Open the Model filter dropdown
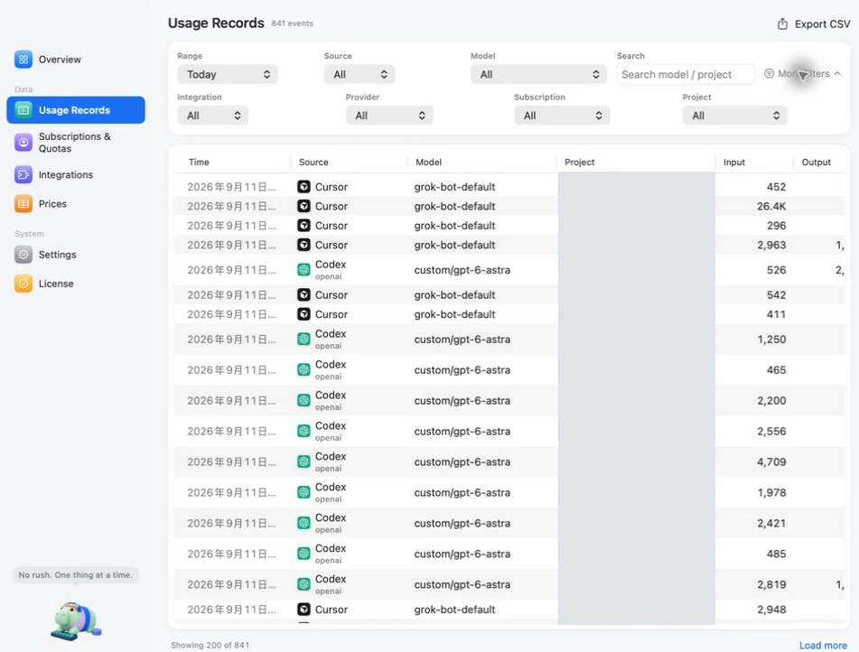Image resolution: width=859 pixels, height=652 pixels. coord(538,75)
